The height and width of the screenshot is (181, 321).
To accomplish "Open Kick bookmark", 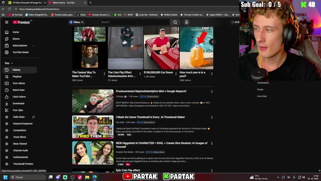I will (x=118, y=15).
